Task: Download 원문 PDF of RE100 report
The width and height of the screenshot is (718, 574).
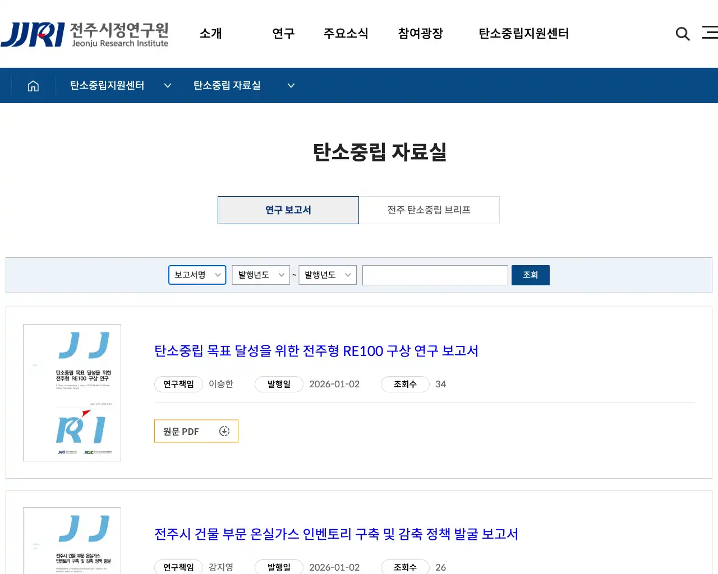Action: click(196, 431)
